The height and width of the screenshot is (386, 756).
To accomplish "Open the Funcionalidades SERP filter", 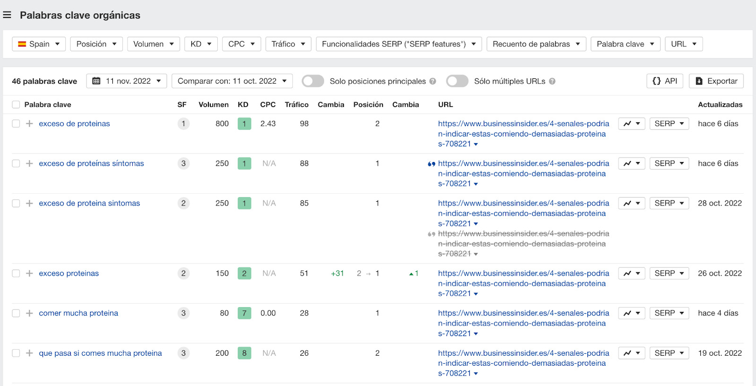I will point(398,44).
